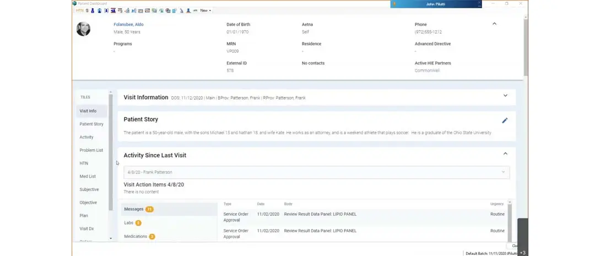
Task: Click the Visit Action Items 4/8/20 heading
Action: pos(154,184)
